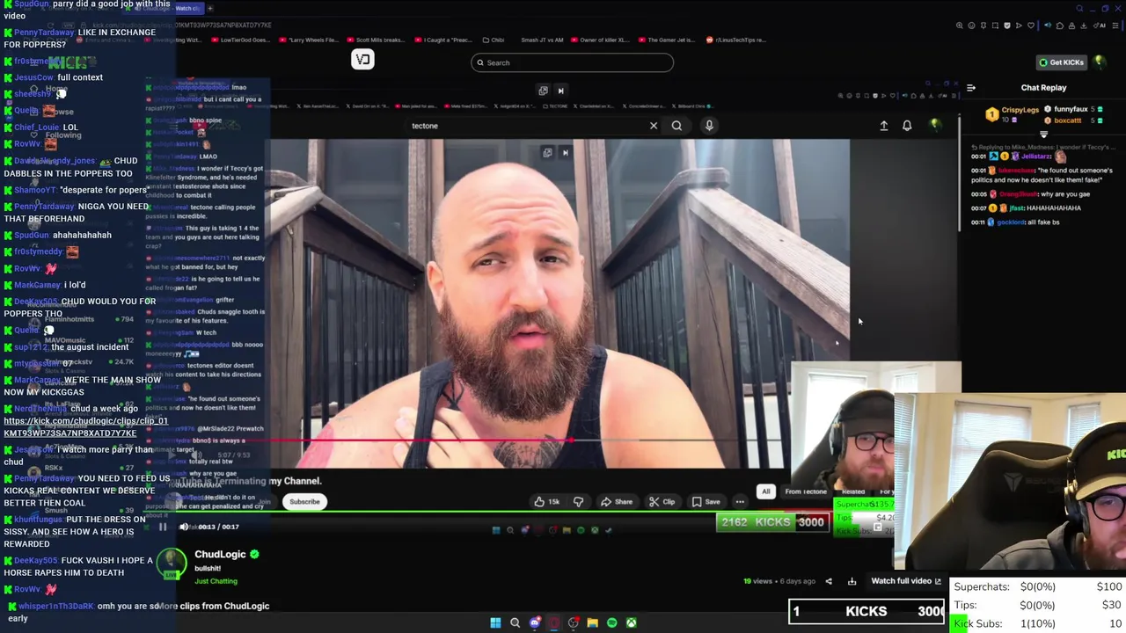
Task: Open 'I Caught a Preac...' bookmark
Action: pyautogui.click(x=444, y=40)
